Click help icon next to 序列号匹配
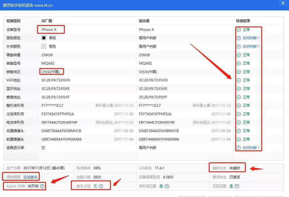The image size is (289, 197). [x=167, y=186]
